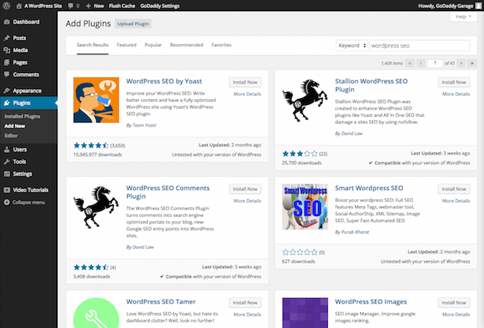More Details for Smart Wordpress SEO

pyautogui.click(x=456, y=201)
